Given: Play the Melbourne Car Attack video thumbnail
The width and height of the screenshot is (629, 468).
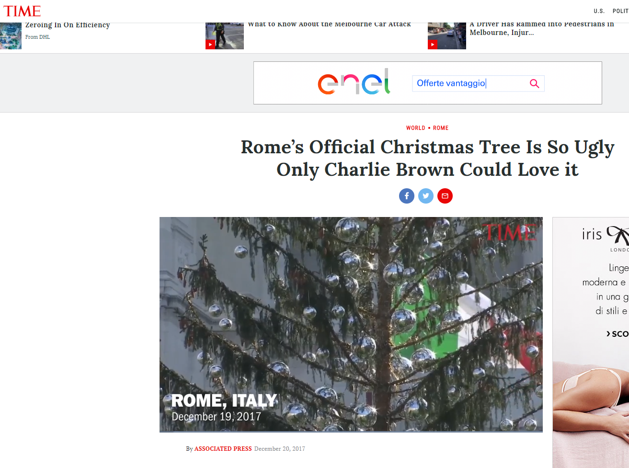Looking at the screenshot, I should point(225,36).
